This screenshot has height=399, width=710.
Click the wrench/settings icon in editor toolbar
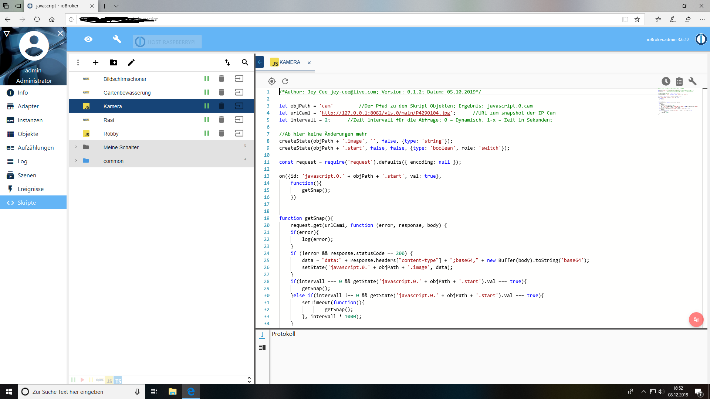point(692,81)
